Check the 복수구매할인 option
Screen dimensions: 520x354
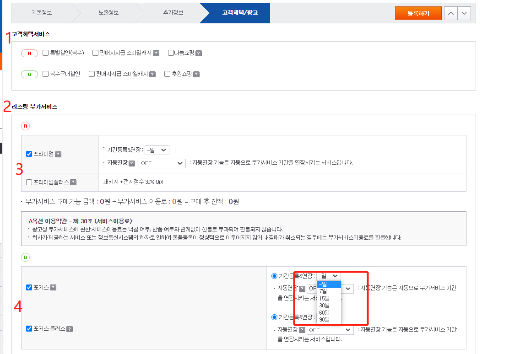(x=45, y=73)
